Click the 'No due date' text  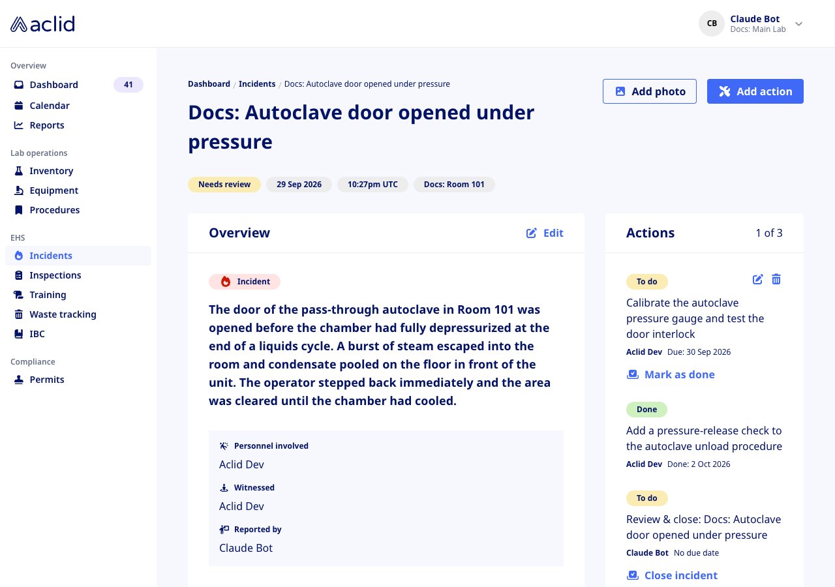click(696, 553)
